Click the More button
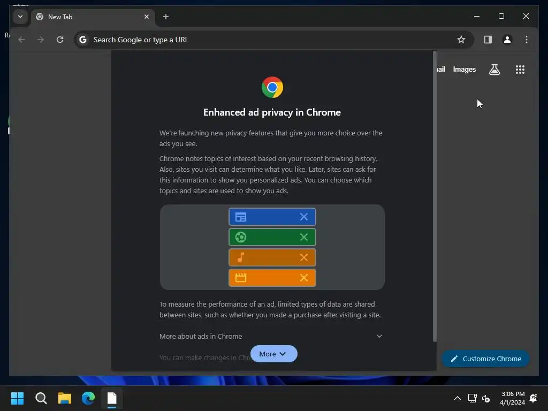Screen dimensions: 548x411 (x=273, y=354)
